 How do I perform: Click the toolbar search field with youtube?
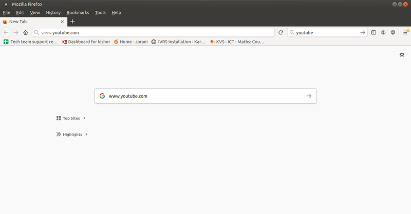327,32
